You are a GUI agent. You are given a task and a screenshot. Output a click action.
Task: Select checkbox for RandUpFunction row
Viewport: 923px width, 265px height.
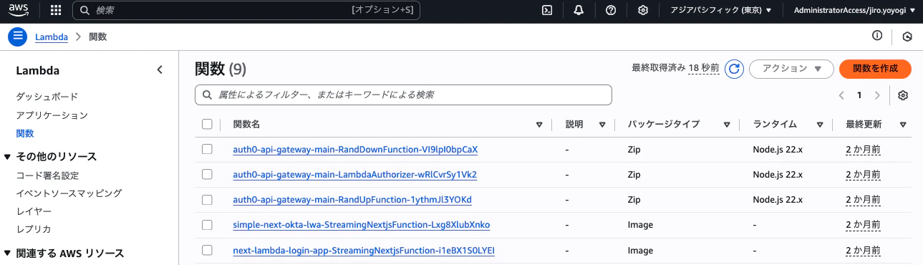tap(207, 199)
